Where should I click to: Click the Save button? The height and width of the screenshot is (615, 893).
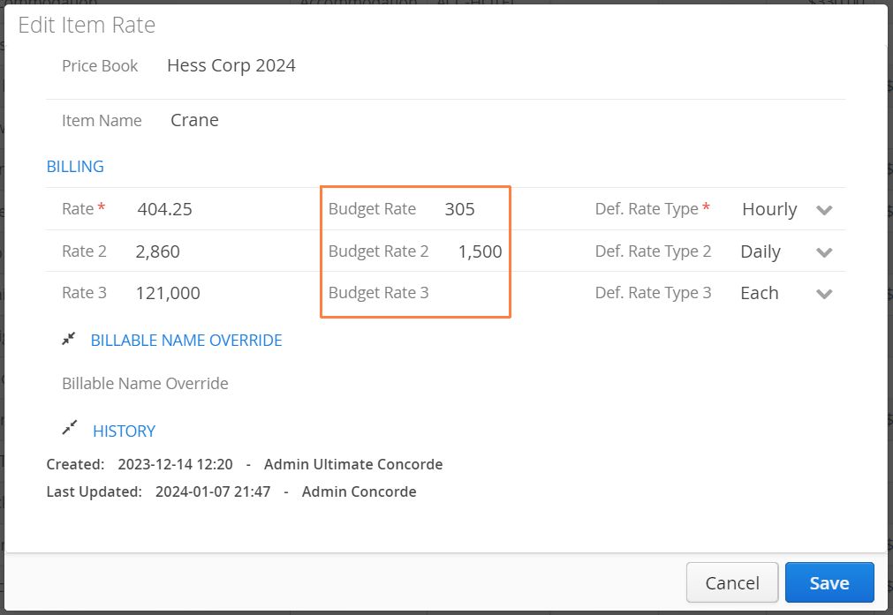829,582
